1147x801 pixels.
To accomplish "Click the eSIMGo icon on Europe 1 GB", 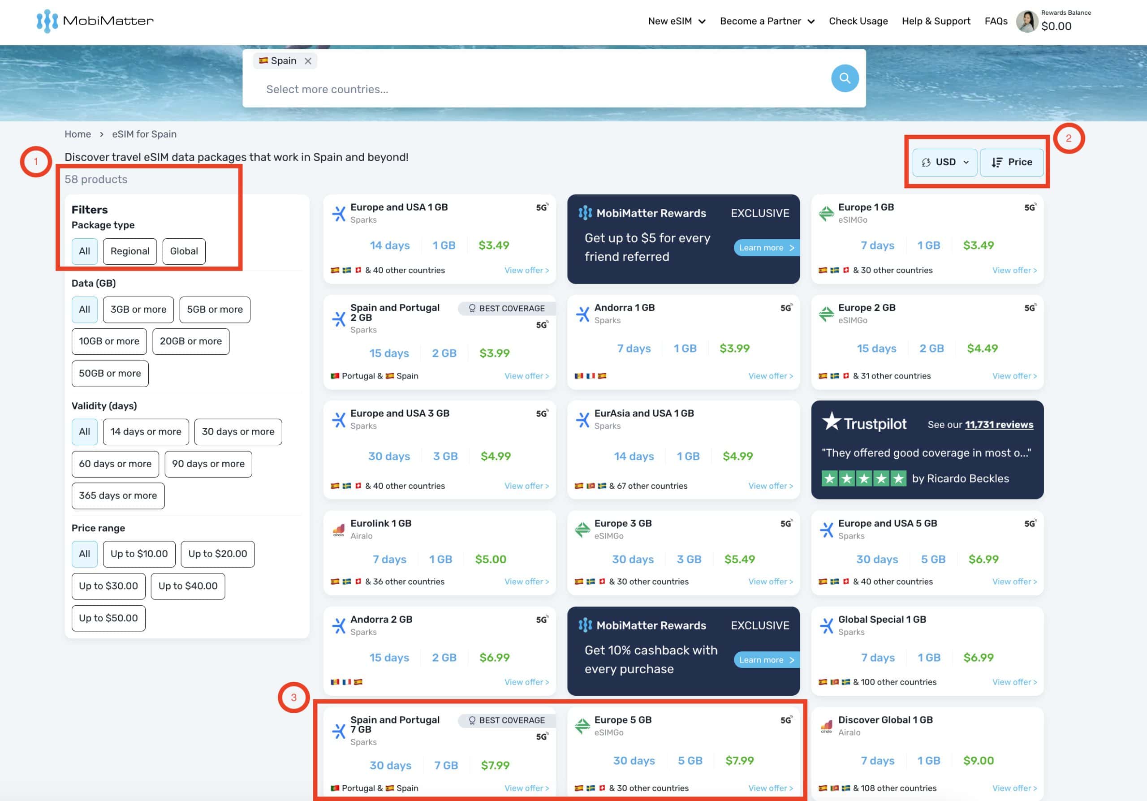I will [x=826, y=214].
